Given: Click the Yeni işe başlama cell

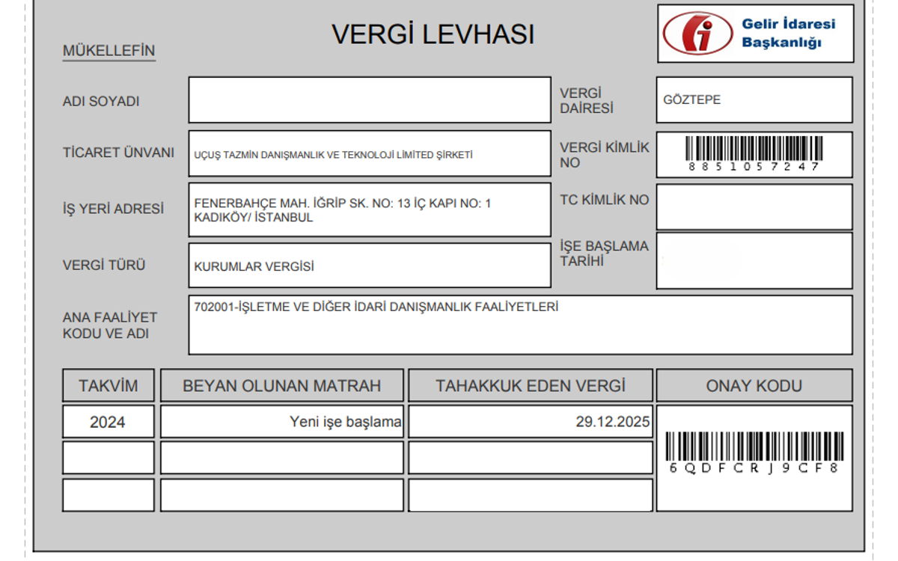Looking at the screenshot, I should pyautogui.click(x=282, y=422).
